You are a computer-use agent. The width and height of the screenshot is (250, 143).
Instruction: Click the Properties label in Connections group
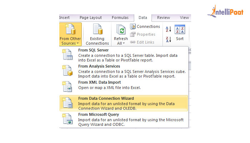pyautogui.click(x=146, y=34)
